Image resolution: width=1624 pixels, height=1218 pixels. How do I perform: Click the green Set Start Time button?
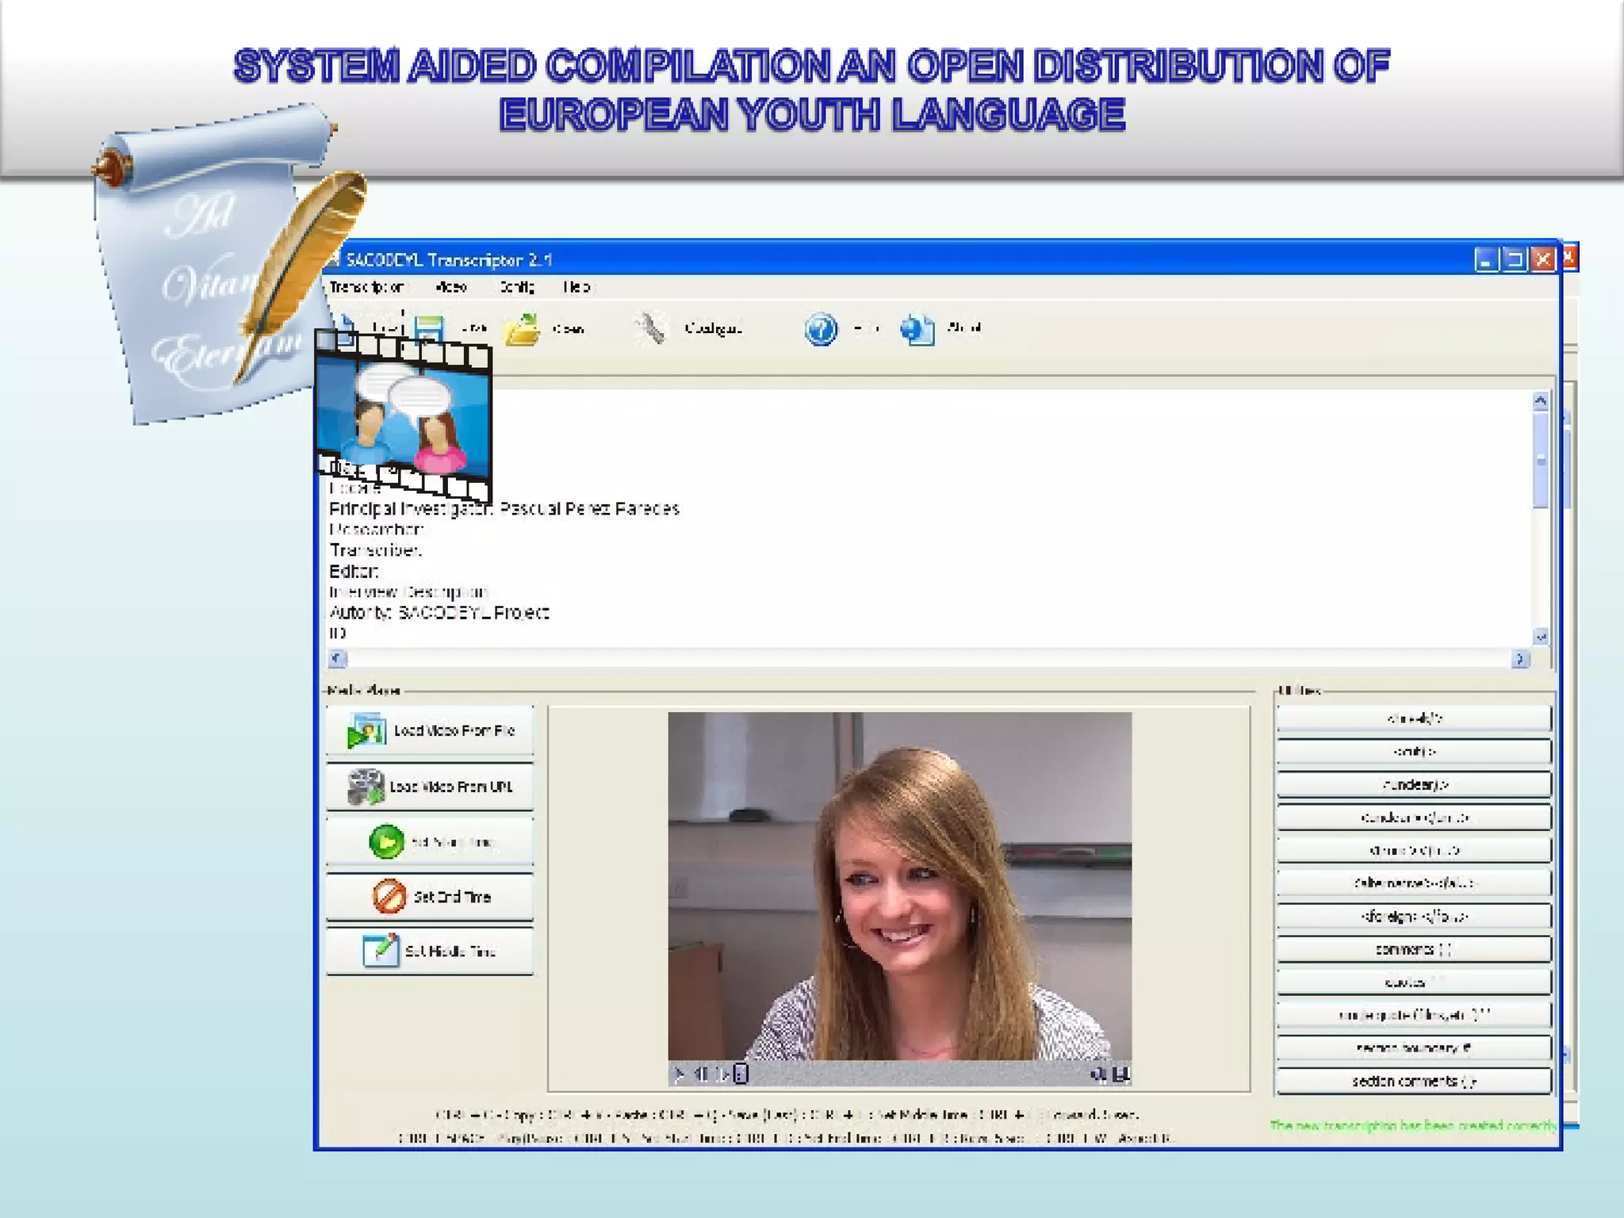pyautogui.click(x=430, y=841)
